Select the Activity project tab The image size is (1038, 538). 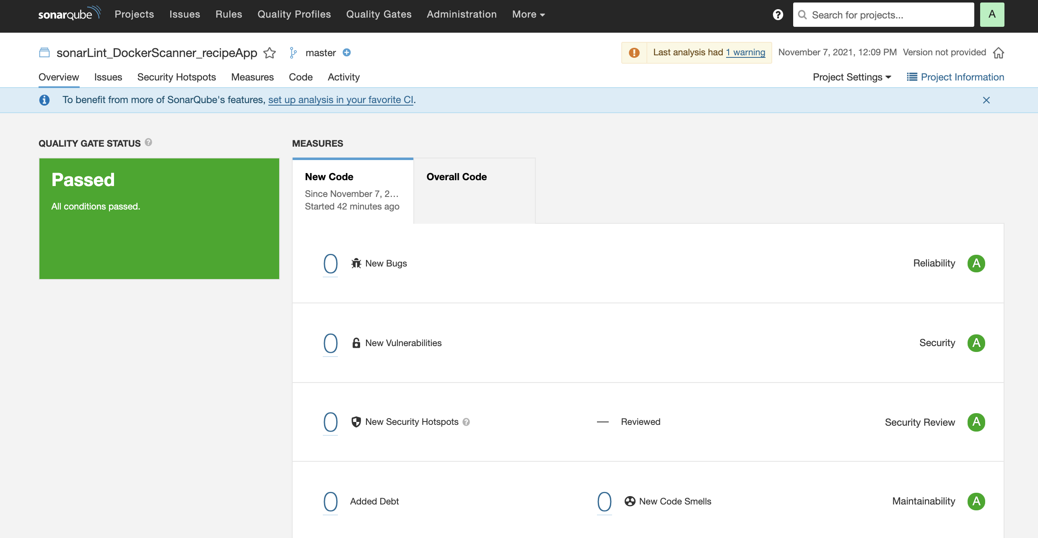pyautogui.click(x=344, y=77)
